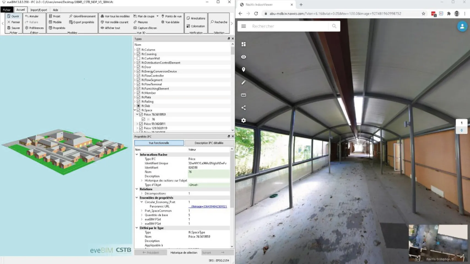Select the measurement ruler tool in NavVis
This screenshot has width=470, height=264.
[x=243, y=95]
